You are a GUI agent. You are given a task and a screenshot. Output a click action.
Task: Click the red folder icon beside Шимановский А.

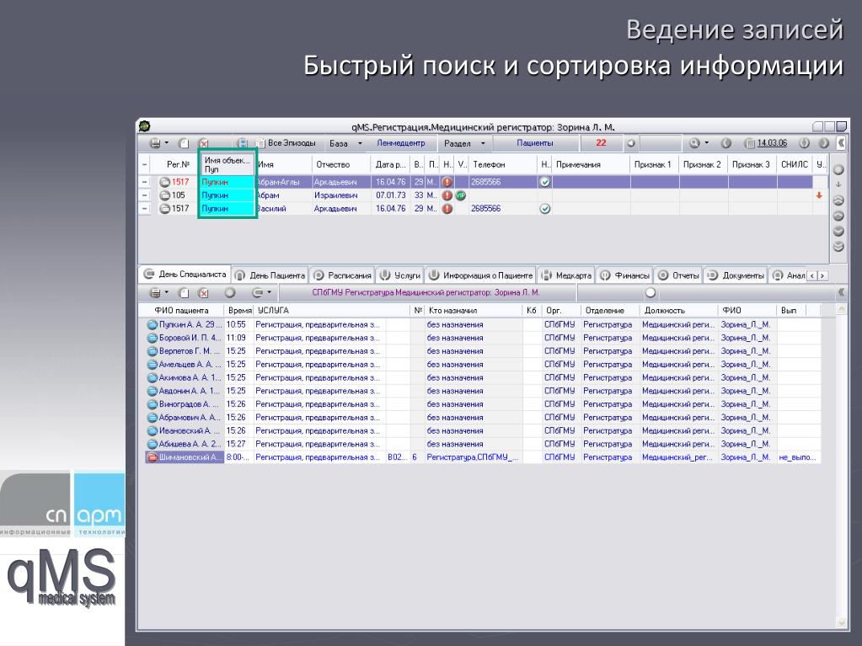pyautogui.click(x=153, y=457)
